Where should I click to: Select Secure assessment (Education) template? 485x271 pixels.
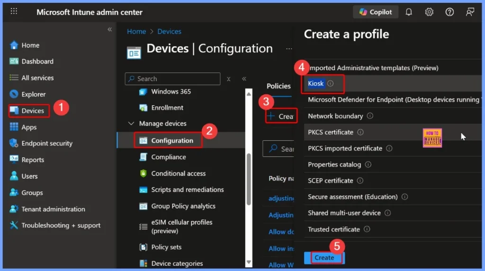click(x=352, y=197)
